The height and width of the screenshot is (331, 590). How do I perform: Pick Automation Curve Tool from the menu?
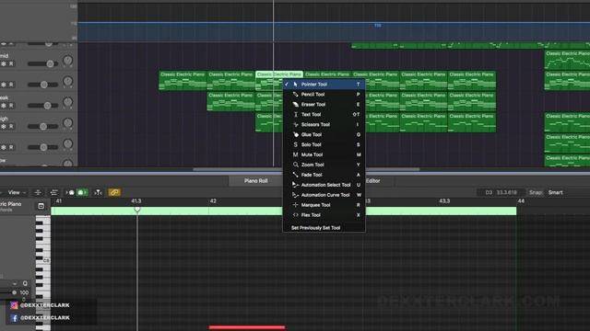coord(324,195)
